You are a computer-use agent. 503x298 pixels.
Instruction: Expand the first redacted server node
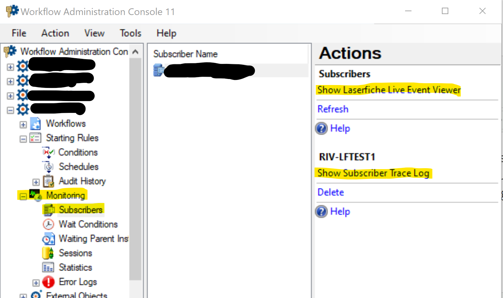10,67
